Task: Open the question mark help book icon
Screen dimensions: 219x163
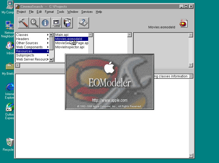Action: (x=83, y=23)
